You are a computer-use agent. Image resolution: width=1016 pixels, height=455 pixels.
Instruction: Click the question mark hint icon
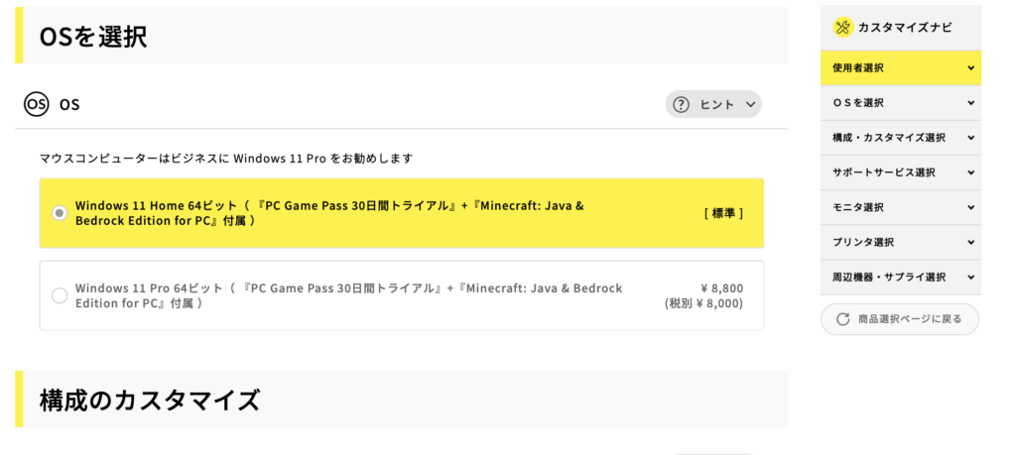pos(681,104)
